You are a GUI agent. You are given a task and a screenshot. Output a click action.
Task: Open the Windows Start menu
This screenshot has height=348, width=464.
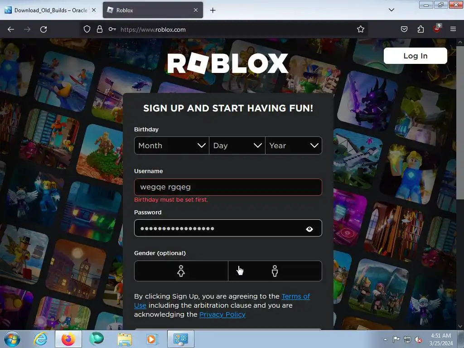pyautogui.click(x=12, y=339)
